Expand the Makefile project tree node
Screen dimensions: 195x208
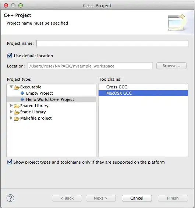click(x=11, y=118)
